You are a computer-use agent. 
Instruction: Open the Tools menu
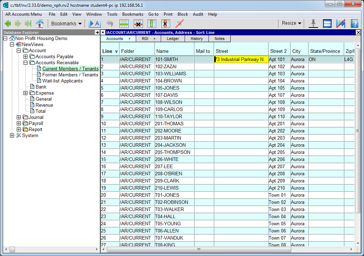[112, 14]
